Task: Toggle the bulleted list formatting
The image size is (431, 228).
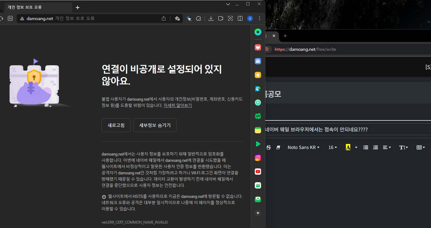Action: coord(366,147)
